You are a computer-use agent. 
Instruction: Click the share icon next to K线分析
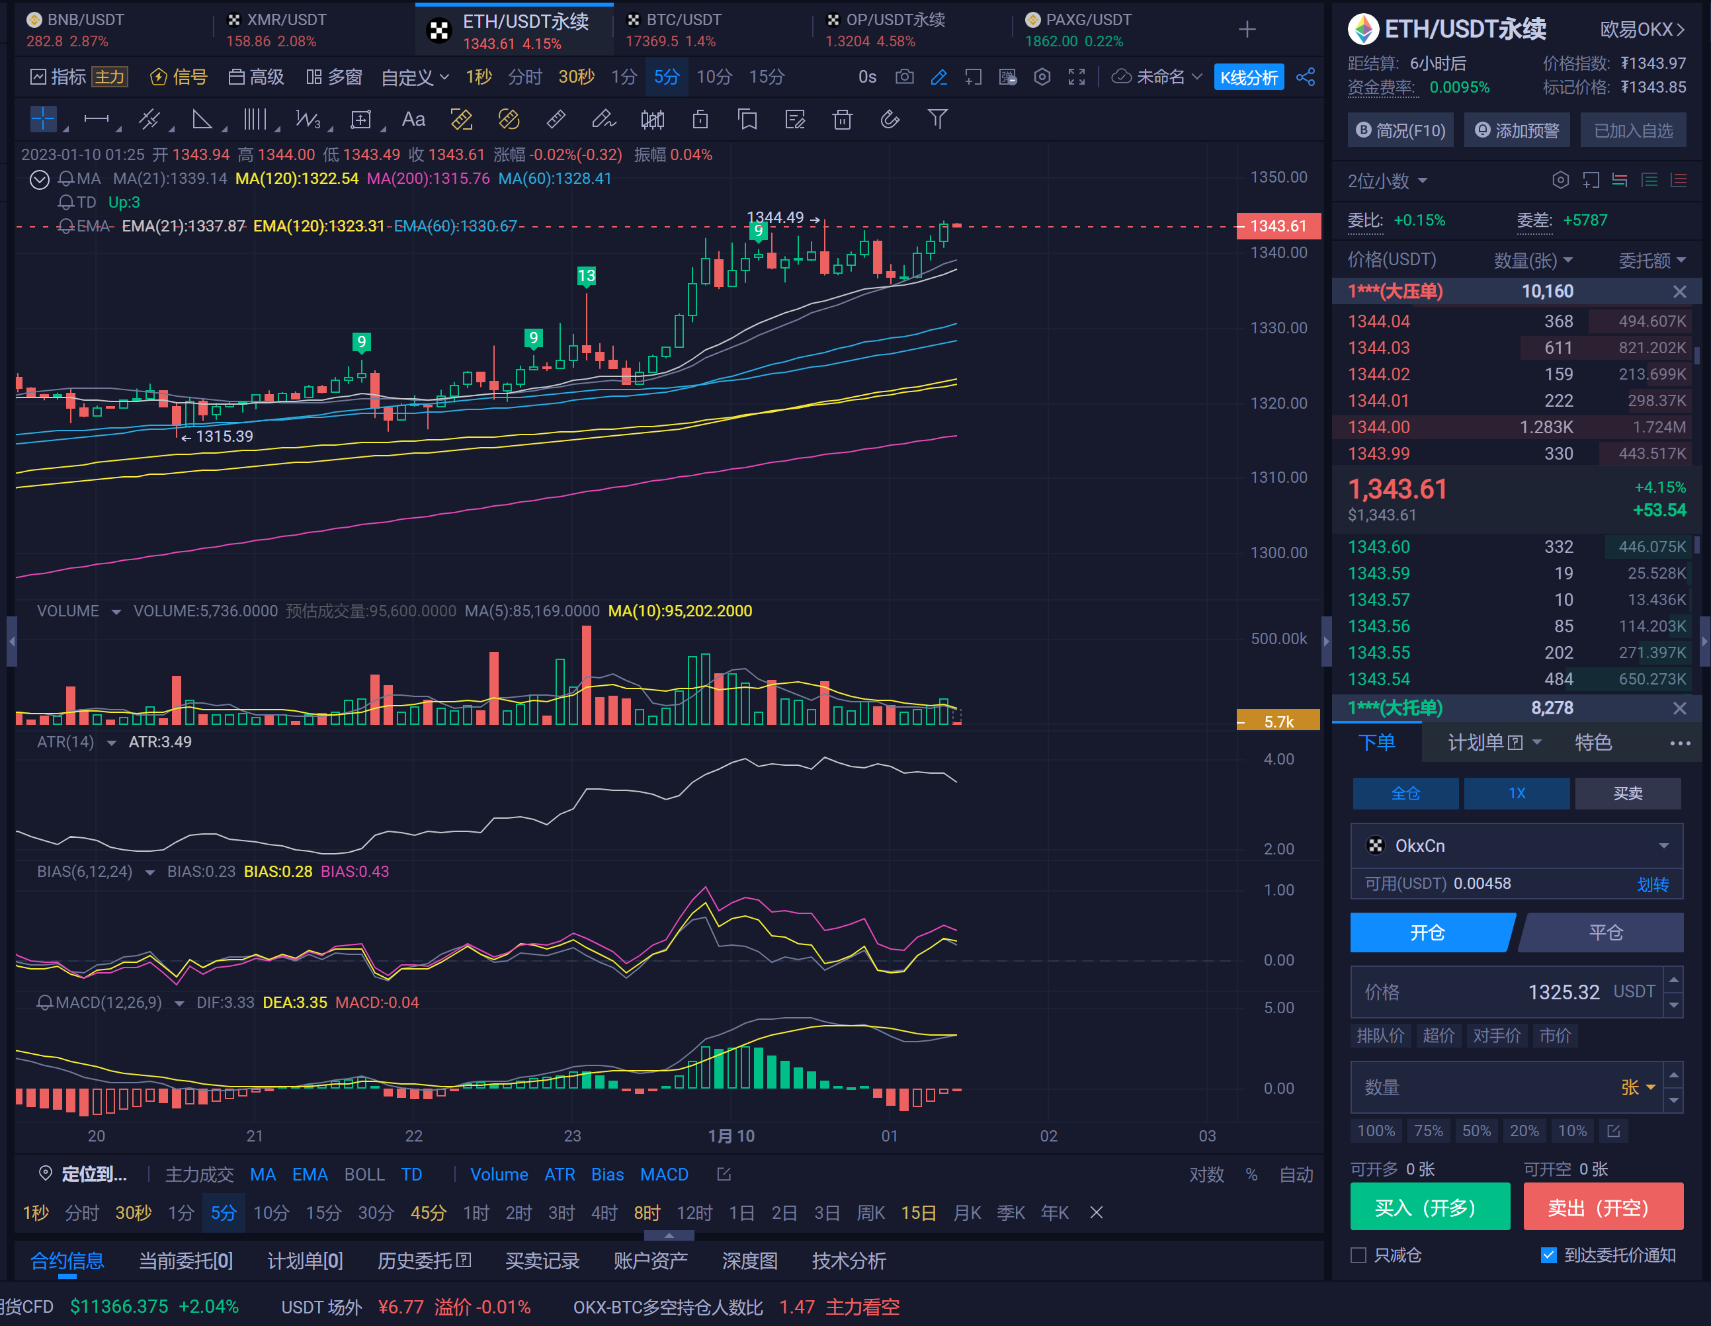1305,77
